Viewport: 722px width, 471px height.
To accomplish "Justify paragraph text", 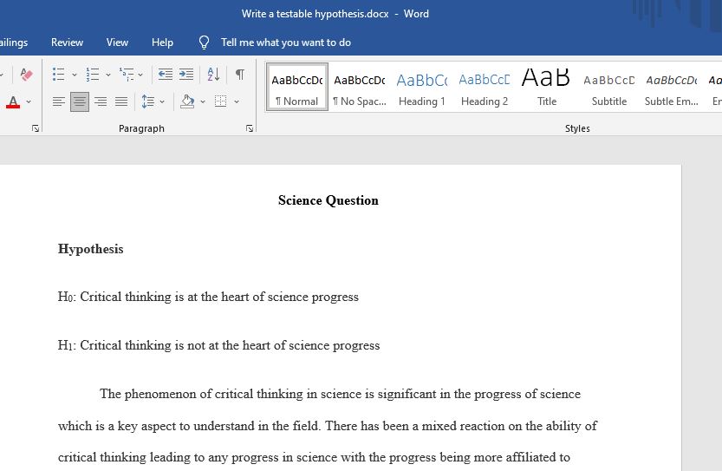I will tap(121, 101).
